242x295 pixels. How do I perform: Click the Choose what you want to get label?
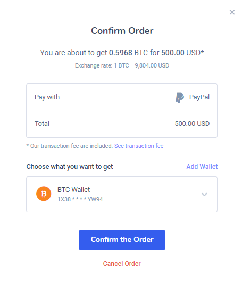point(70,167)
